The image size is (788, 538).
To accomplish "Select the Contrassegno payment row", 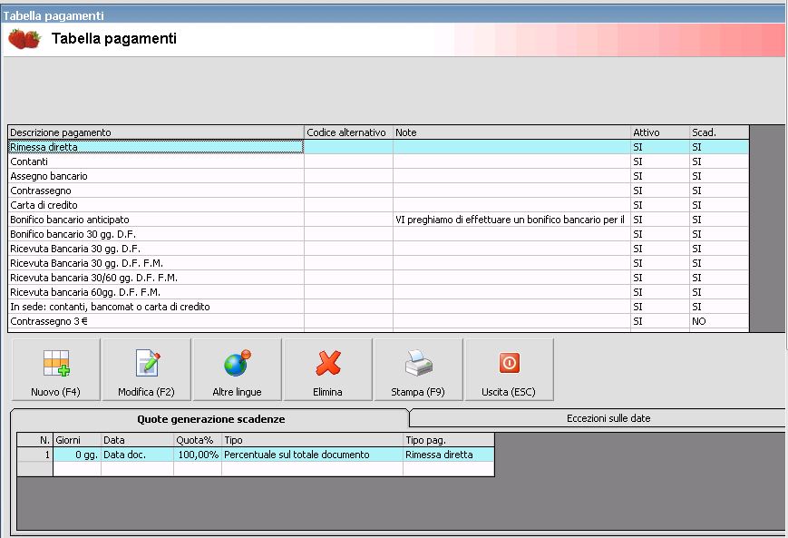I will click(378, 191).
